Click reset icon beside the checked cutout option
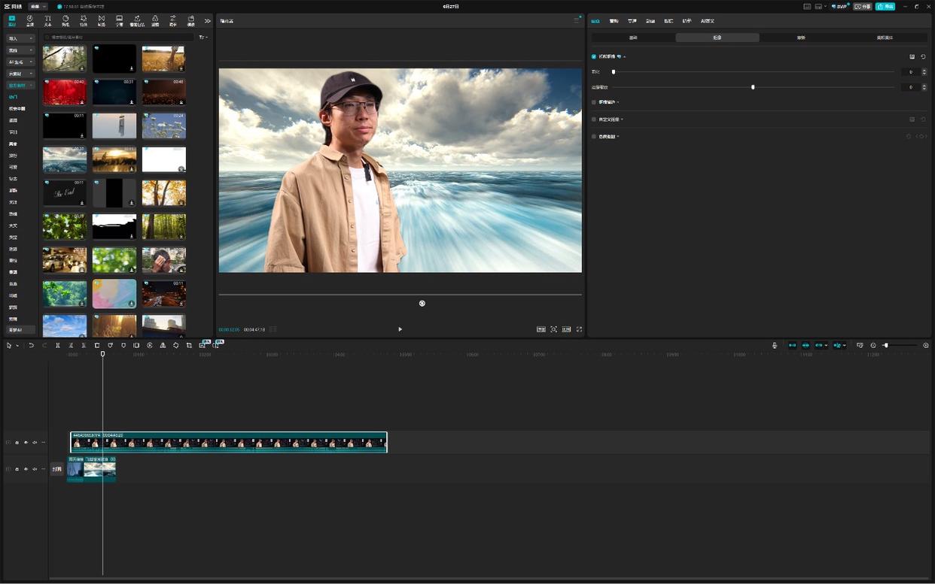 pos(923,56)
